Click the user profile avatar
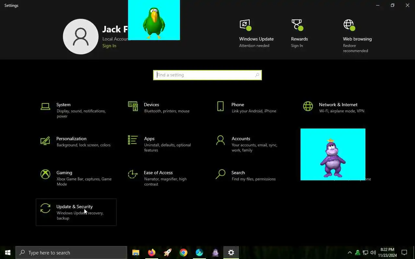This screenshot has height=259, width=415. click(81, 37)
